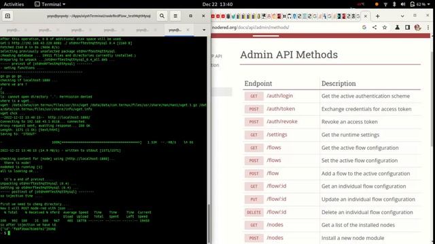Open the Terminal app menu in top bar
The width and height of the screenshot is (435, 244).
(x=50, y=4)
